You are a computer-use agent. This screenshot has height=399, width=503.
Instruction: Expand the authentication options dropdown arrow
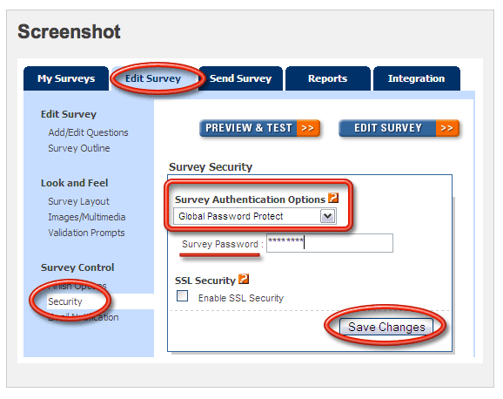pyautogui.click(x=327, y=216)
